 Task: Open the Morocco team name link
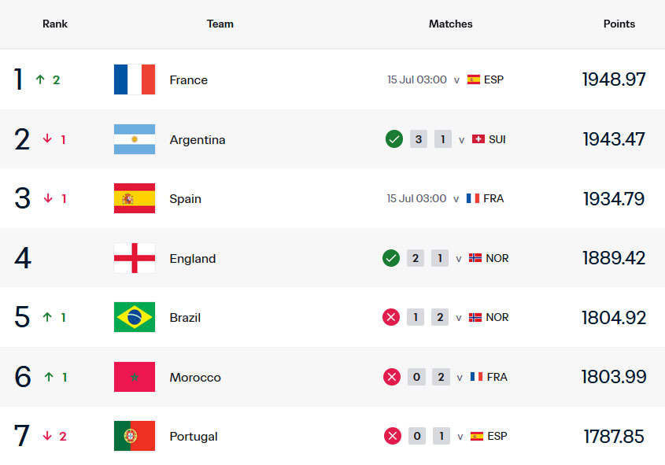point(195,377)
